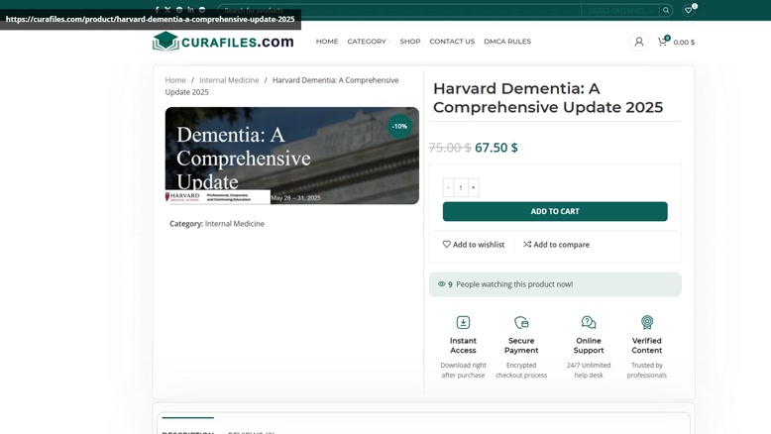Click the Verified Content badge icon
Image resolution: width=771 pixels, height=434 pixels.
pyautogui.click(x=647, y=322)
